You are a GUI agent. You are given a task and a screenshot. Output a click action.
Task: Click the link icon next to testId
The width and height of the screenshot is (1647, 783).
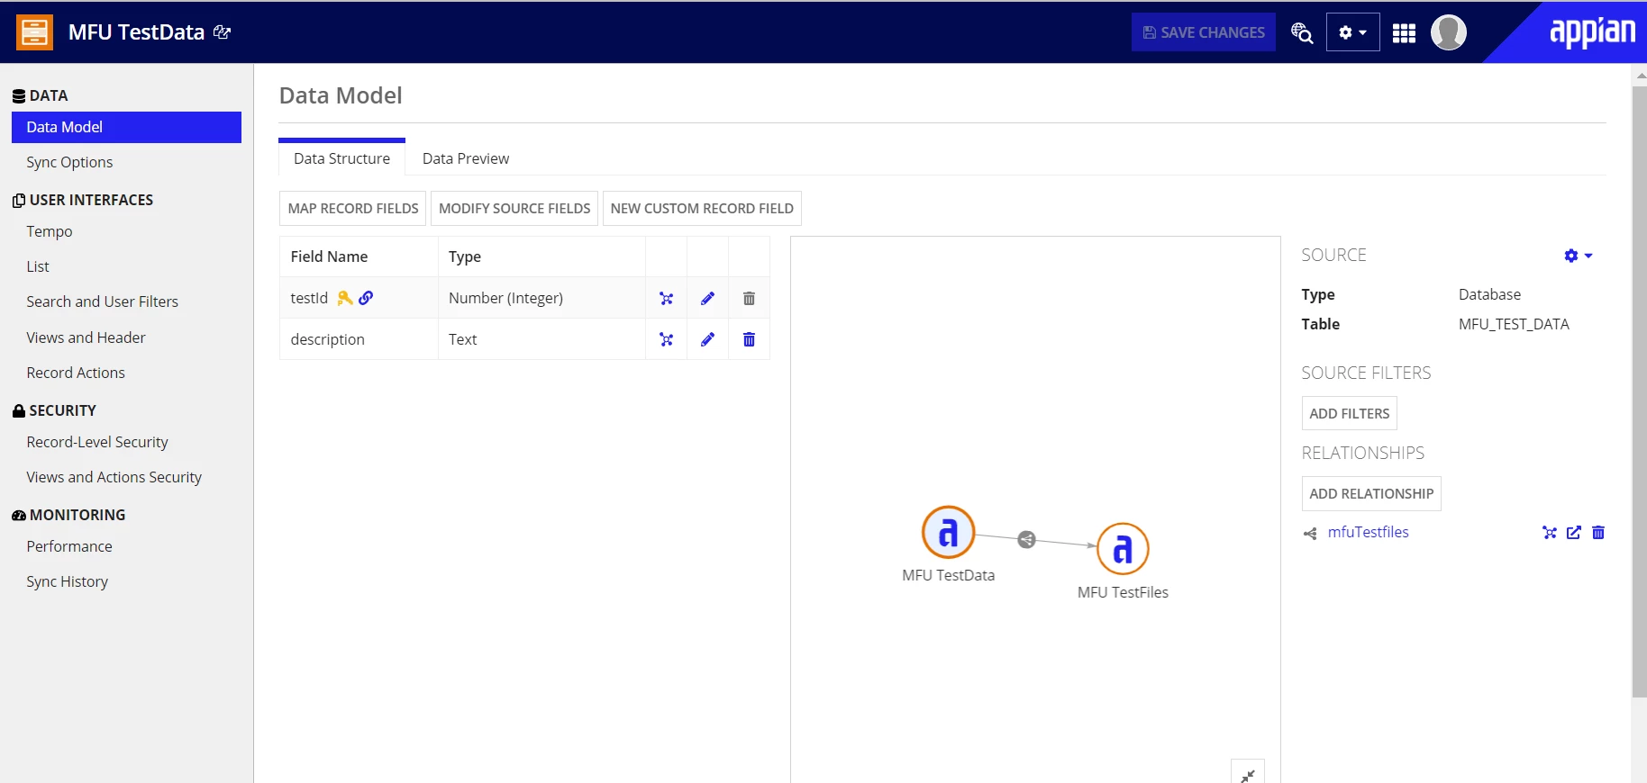pos(366,298)
